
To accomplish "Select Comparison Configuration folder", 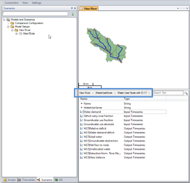I will tap(29, 23).
